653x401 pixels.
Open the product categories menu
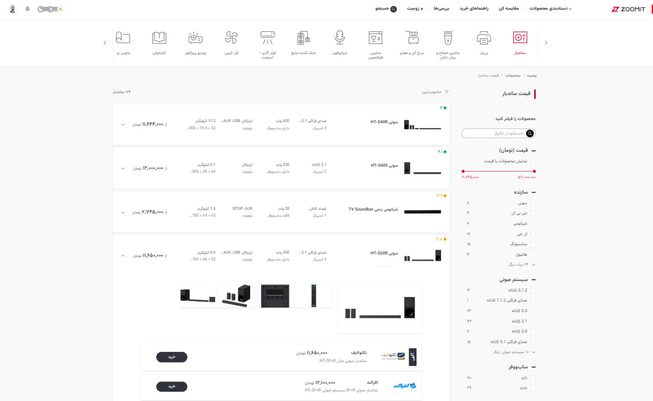[x=550, y=8]
